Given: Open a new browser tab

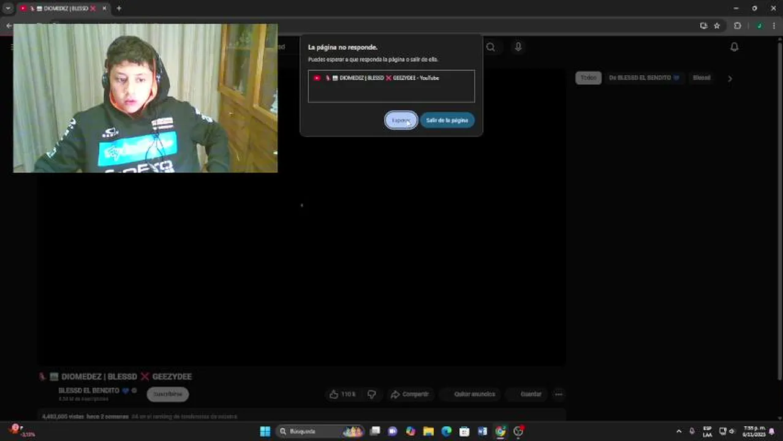Looking at the screenshot, I should point(119,9).
